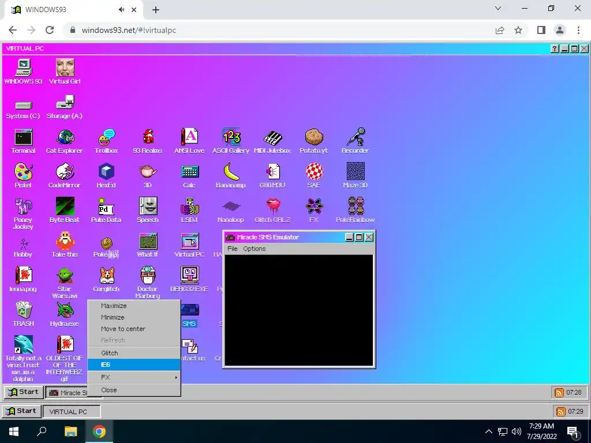Open the CodeMirror icon

tap(65, 176)
